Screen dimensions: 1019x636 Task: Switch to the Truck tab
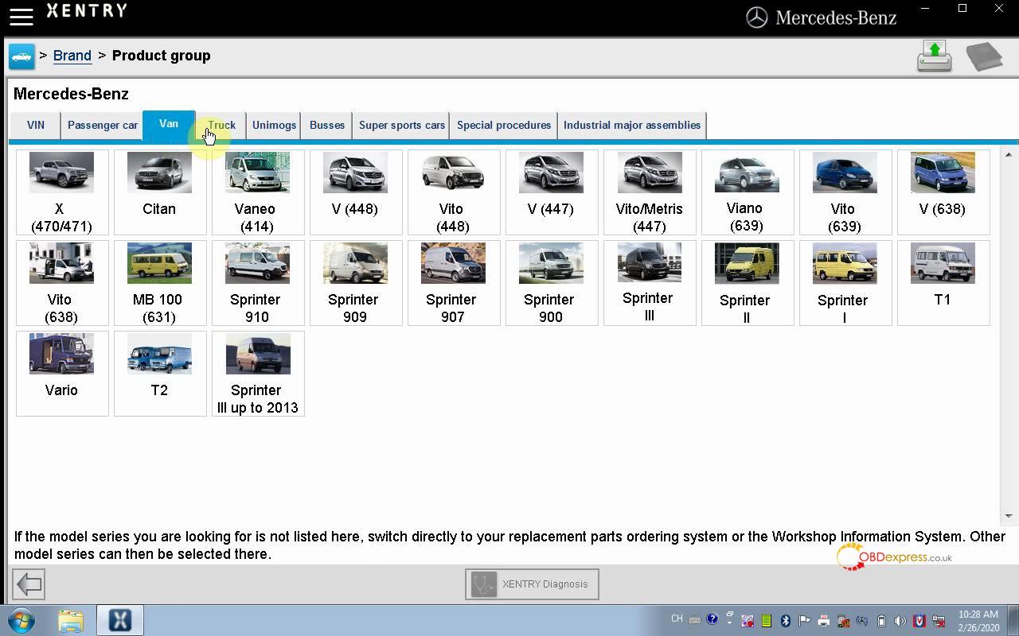click(x=221, y=125)
